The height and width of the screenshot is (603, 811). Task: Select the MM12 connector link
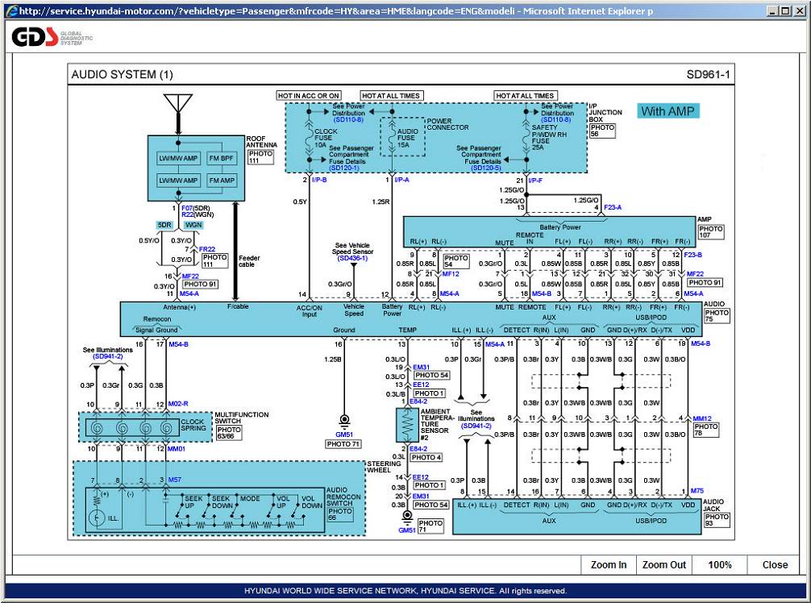pos(702,418)
